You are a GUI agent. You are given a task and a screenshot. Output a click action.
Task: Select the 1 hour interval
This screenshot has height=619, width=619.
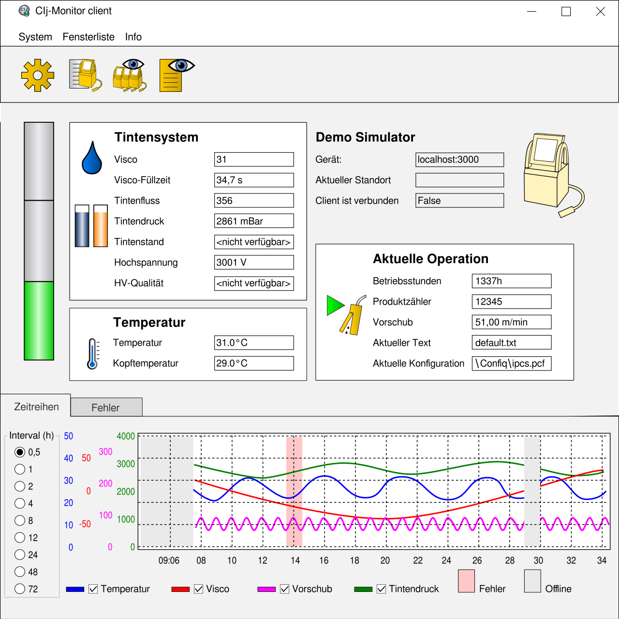[20, 469]
